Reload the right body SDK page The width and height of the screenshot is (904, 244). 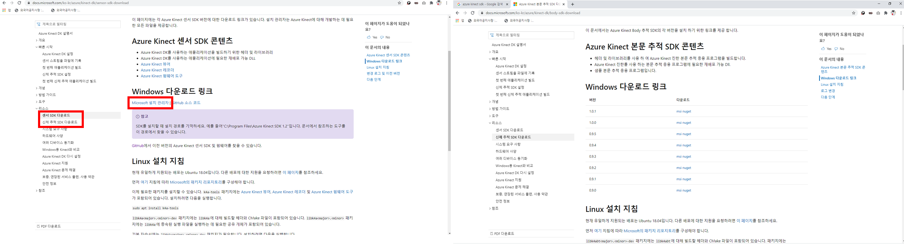point(473,13)
